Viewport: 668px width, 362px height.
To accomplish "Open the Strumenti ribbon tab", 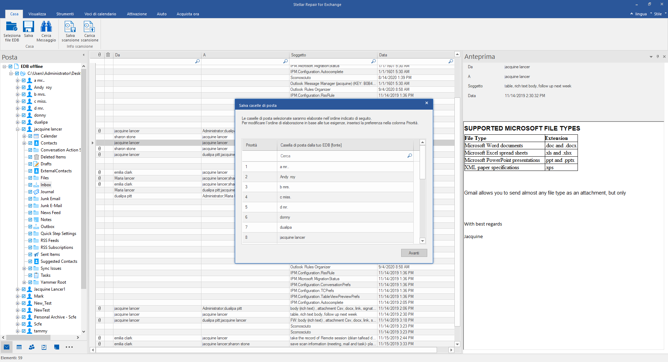I will point(65,14).
